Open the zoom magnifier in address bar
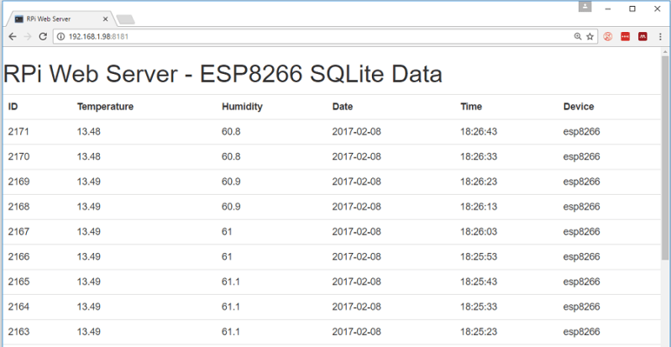671x347 pixels. point(578,37)
